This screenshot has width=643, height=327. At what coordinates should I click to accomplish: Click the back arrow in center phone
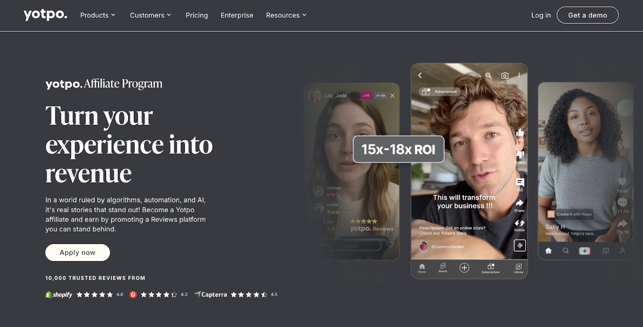tap(420, 75)
